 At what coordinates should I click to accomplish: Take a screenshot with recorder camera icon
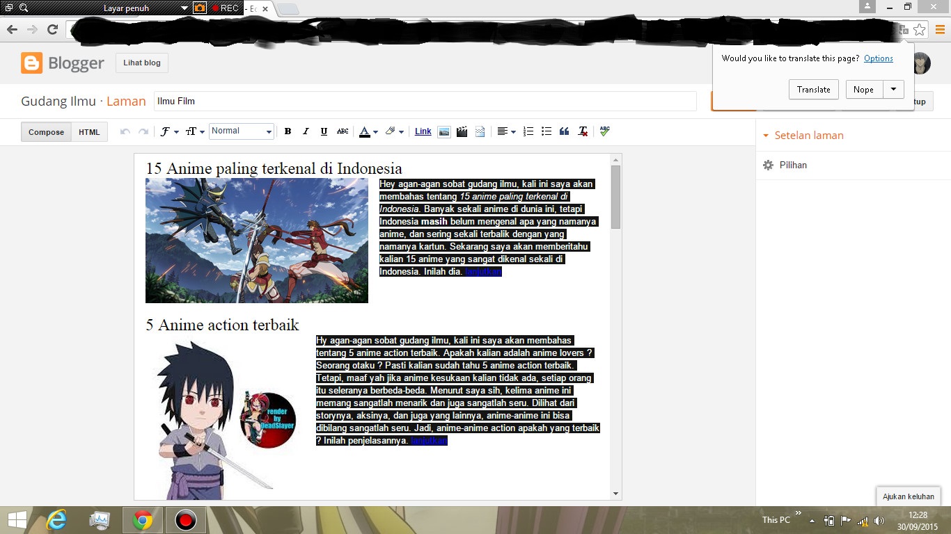tap(200, 8)
